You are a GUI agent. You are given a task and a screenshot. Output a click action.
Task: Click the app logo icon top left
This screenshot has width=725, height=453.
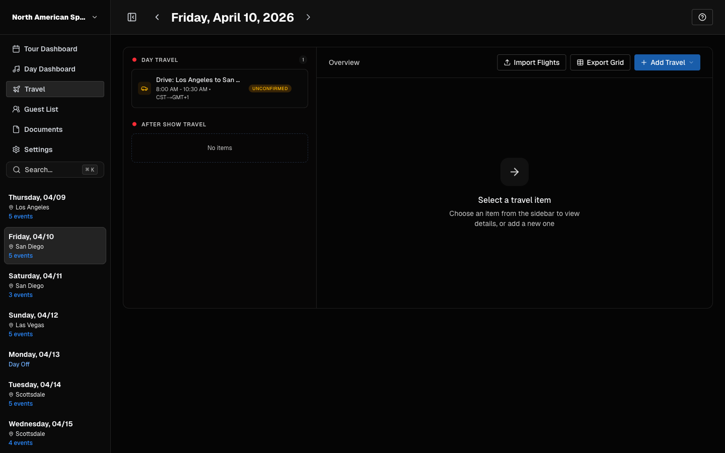[x=131, y=17]
